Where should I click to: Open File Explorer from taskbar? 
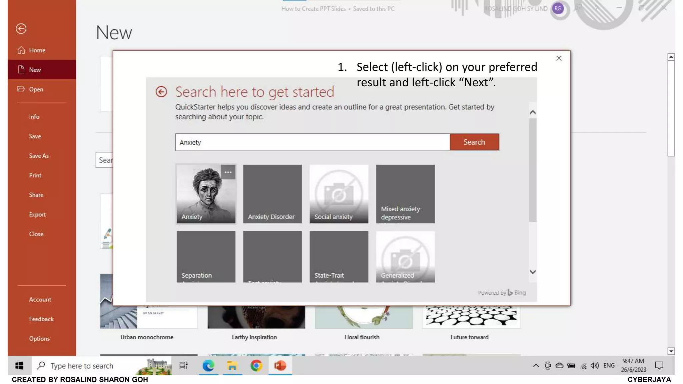[x=232, y=366]
